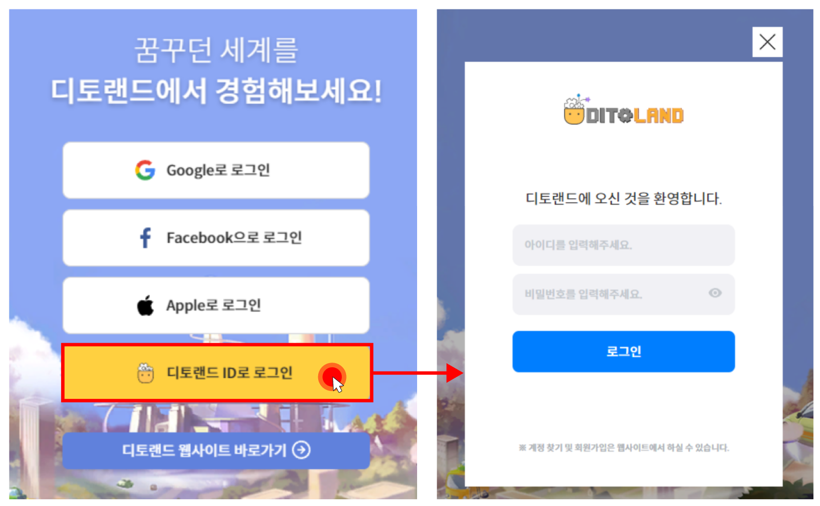
Task: Click the account recovery notice text
Action: pos(624,448)
